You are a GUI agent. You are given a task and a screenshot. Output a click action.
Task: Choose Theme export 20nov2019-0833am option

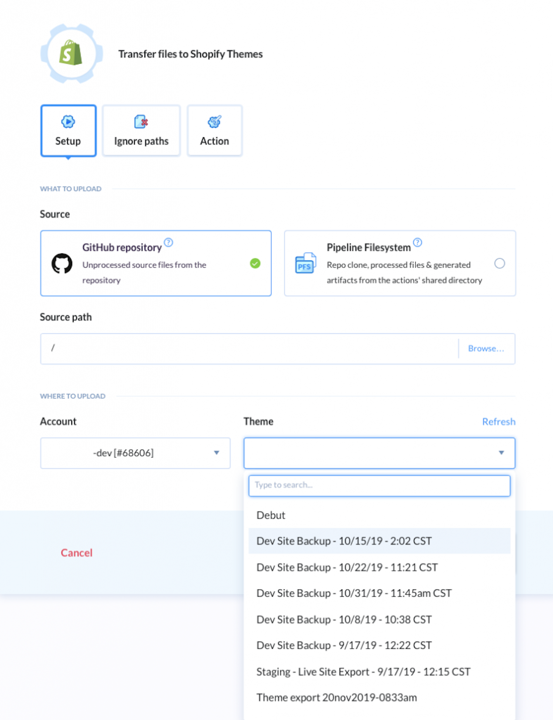pos(379,698)
